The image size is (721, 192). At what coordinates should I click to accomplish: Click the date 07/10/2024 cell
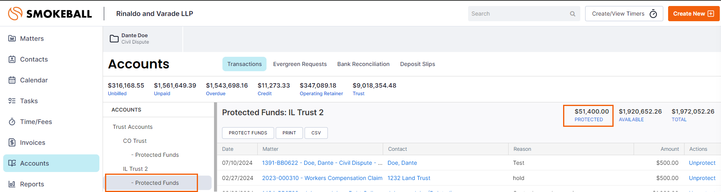(237, 163)
